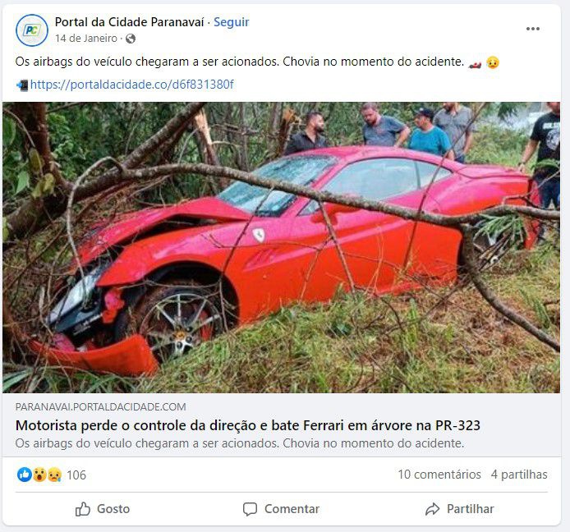Click the arrow Partilhar icon

(x=432, y=509)
